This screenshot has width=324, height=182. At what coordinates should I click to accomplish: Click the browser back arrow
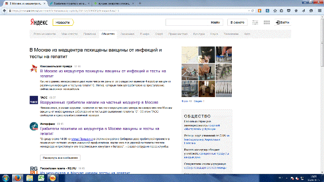(x=5, y=11)
